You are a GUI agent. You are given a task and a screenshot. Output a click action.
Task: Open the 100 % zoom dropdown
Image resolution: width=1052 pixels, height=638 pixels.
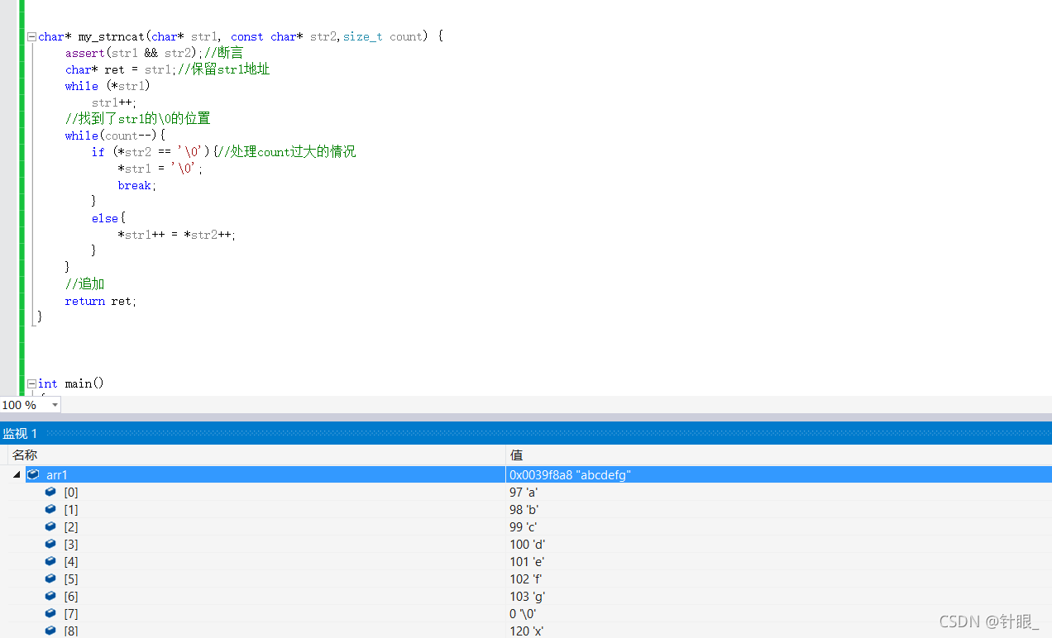(55, 405)
